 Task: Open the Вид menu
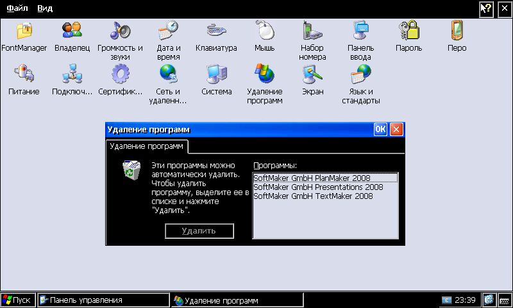pos(45,8)
